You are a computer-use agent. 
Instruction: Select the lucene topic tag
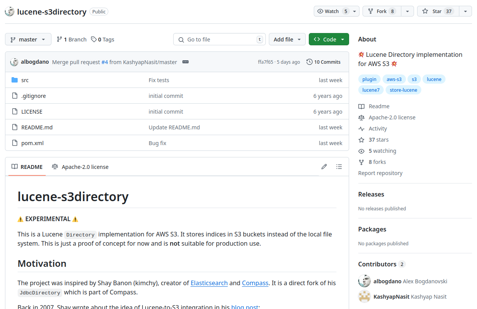(434, 79)
